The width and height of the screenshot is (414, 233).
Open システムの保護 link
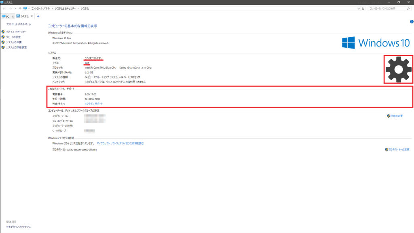tap(14, 42)
